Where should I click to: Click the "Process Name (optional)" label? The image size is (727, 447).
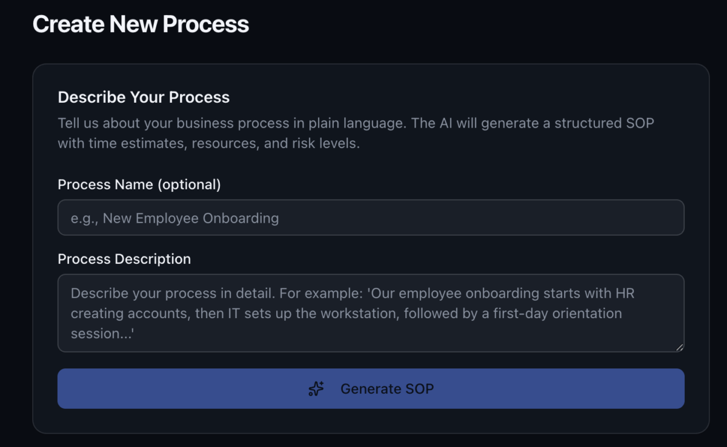point(139,184)
